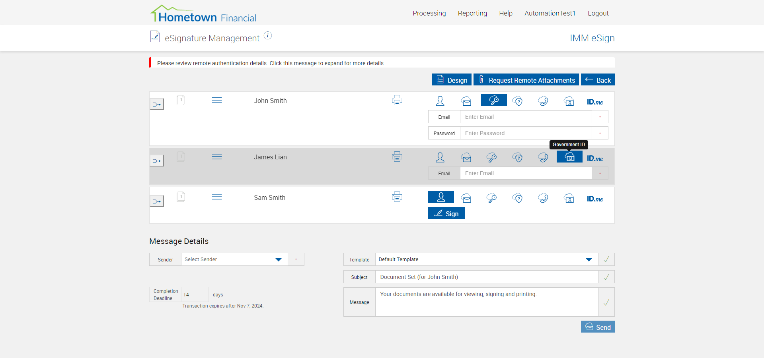This screenshot has width=764, height=358.
Task: Click the Request Remote Attachments button
Action: click(x=526, y=80)
